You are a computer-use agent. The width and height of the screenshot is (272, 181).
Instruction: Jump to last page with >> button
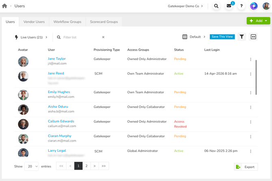[x=104, y=166]
